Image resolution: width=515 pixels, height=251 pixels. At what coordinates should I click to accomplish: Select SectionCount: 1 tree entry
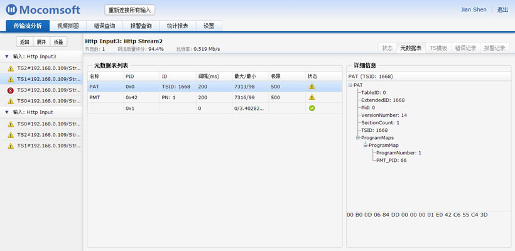coord(380,123)
